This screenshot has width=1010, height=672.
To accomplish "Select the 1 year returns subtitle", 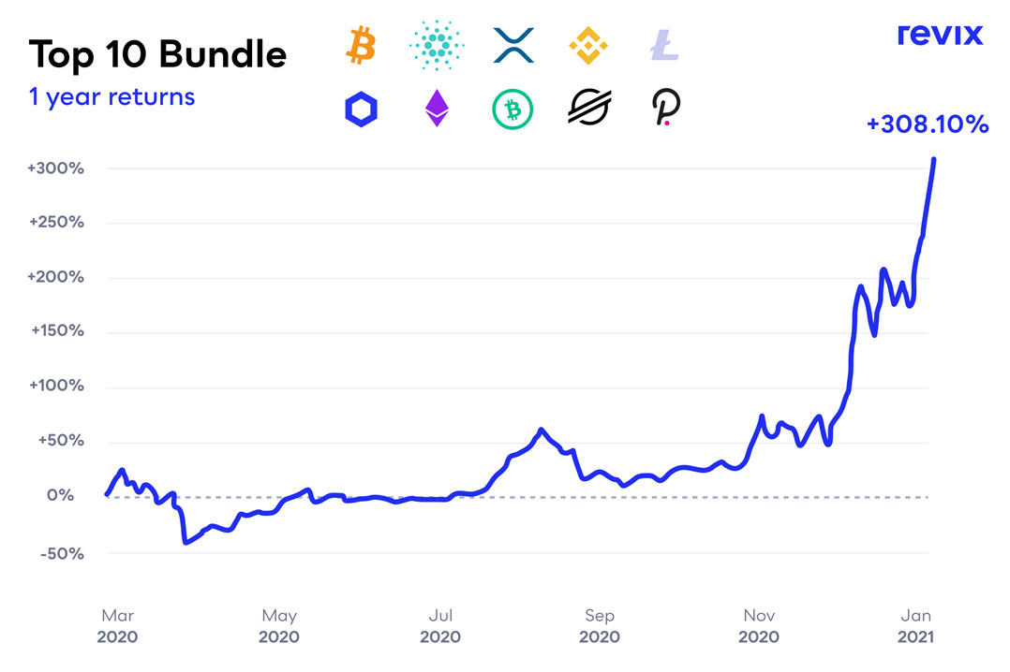I will [x=111, y=96].
